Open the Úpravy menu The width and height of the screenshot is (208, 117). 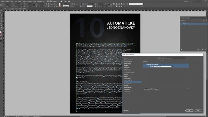point(7,1)
